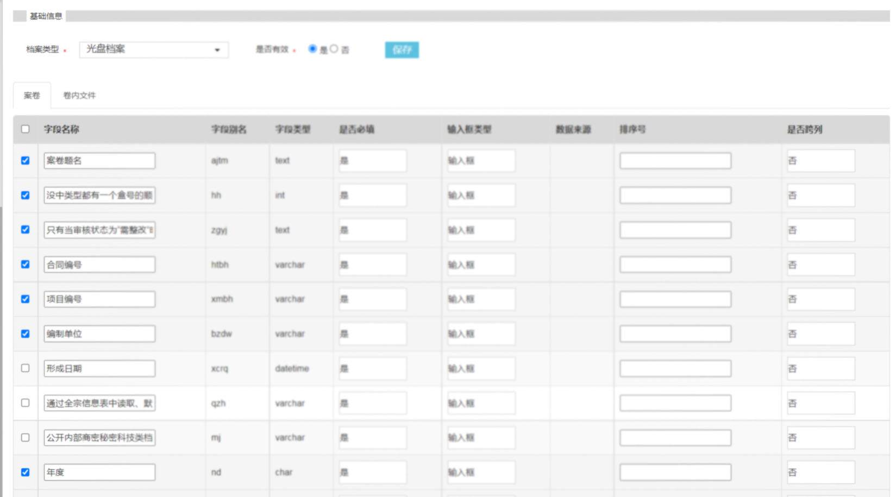Screen dimensions: 896x497
Task: Click the 排序号 input in the bzdw row
Action: click(x=675, y=334)
